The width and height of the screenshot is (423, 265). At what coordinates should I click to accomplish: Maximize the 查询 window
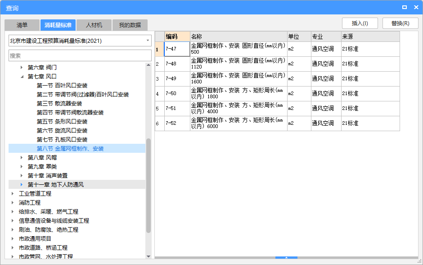coord(405,7)
